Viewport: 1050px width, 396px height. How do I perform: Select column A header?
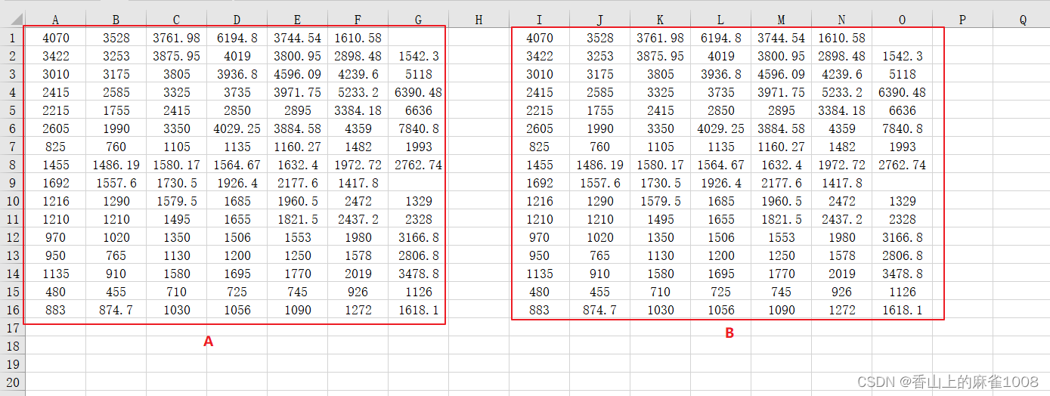click(x=56, y=20)
